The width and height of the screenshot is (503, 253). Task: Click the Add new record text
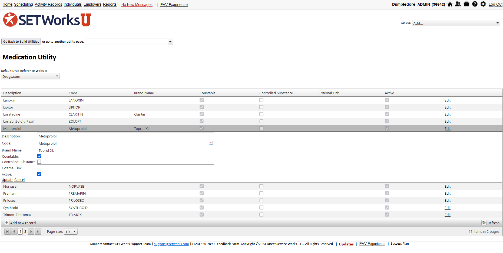23,223
